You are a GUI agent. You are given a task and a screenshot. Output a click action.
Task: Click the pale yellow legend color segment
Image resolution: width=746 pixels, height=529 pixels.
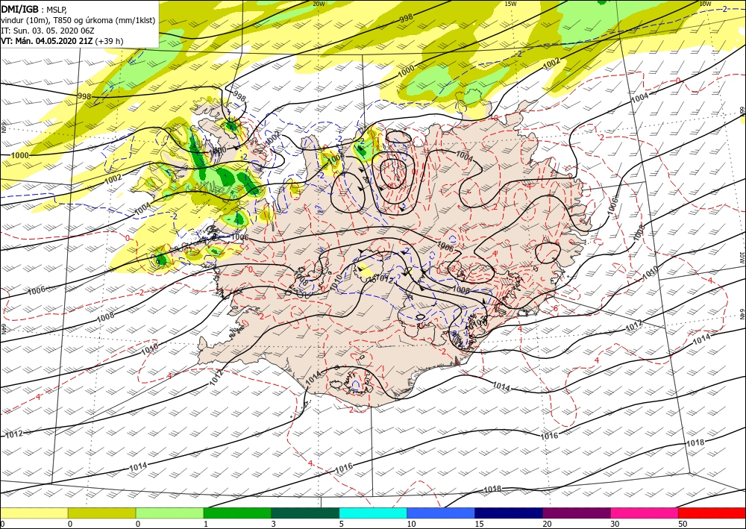click(34, 513)
